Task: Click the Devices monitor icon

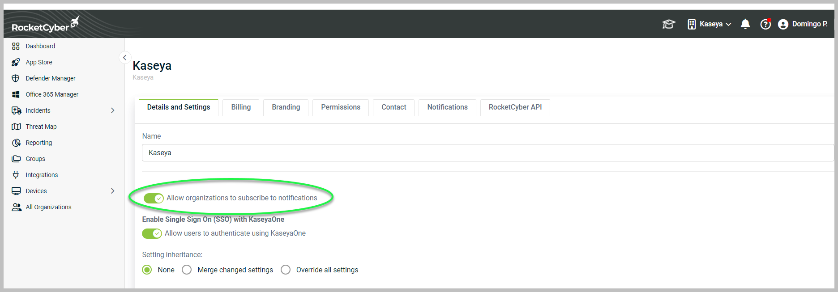Action: pos(16,191)
